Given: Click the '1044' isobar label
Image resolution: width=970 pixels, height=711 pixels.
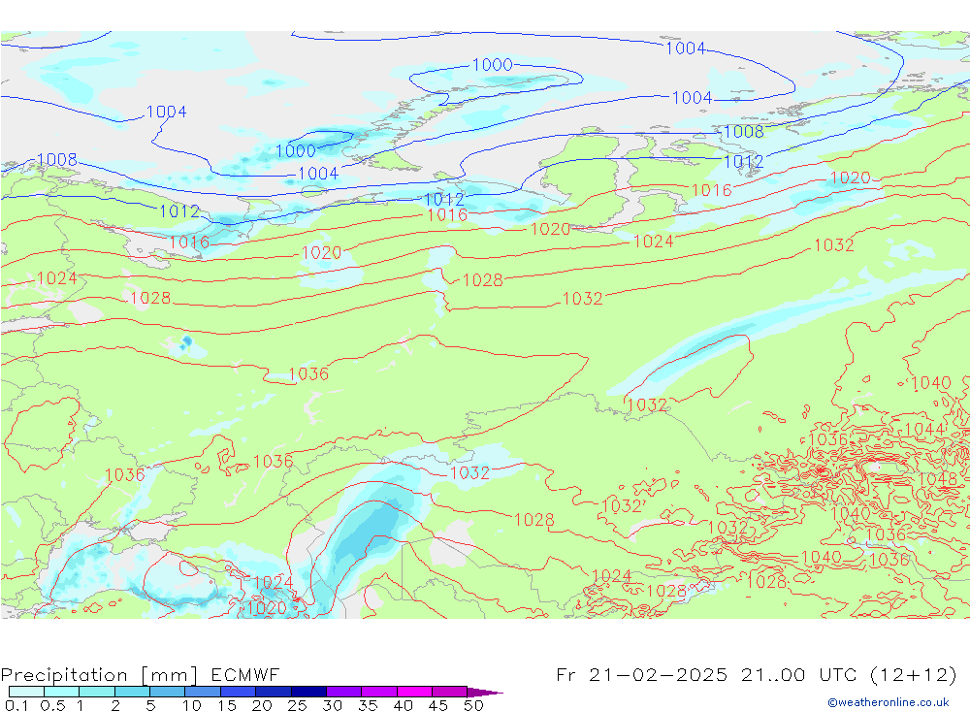Looking at the screenshot, I should (924, 430).
